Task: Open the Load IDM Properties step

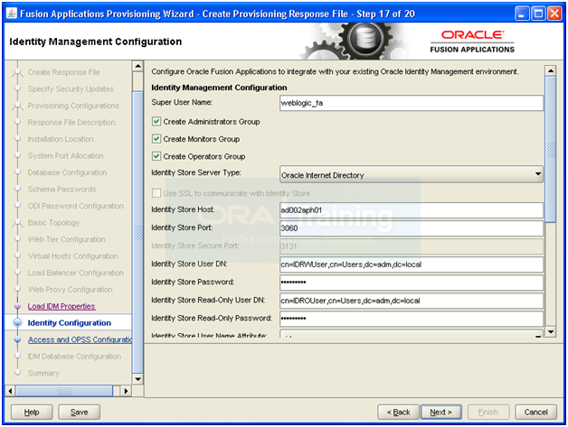Action: pos(62,306)
